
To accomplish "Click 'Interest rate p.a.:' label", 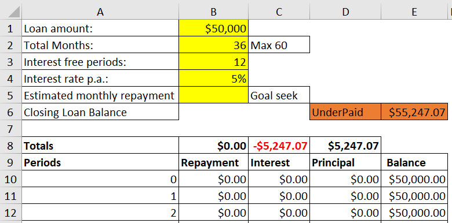I will pyautogui.click(x=100, y=78).
